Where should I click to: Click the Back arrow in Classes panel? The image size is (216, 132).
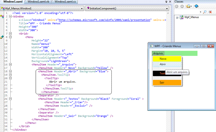[177, 6]
